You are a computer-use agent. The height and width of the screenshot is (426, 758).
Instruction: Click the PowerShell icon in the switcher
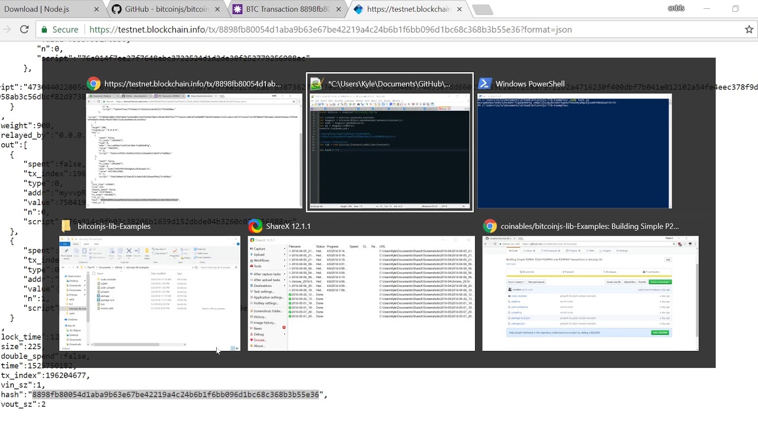click(484, 84)
